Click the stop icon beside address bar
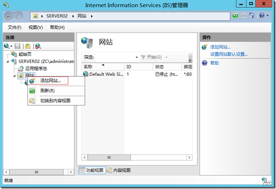The image size is (276, 189). [x=243, y=16]
